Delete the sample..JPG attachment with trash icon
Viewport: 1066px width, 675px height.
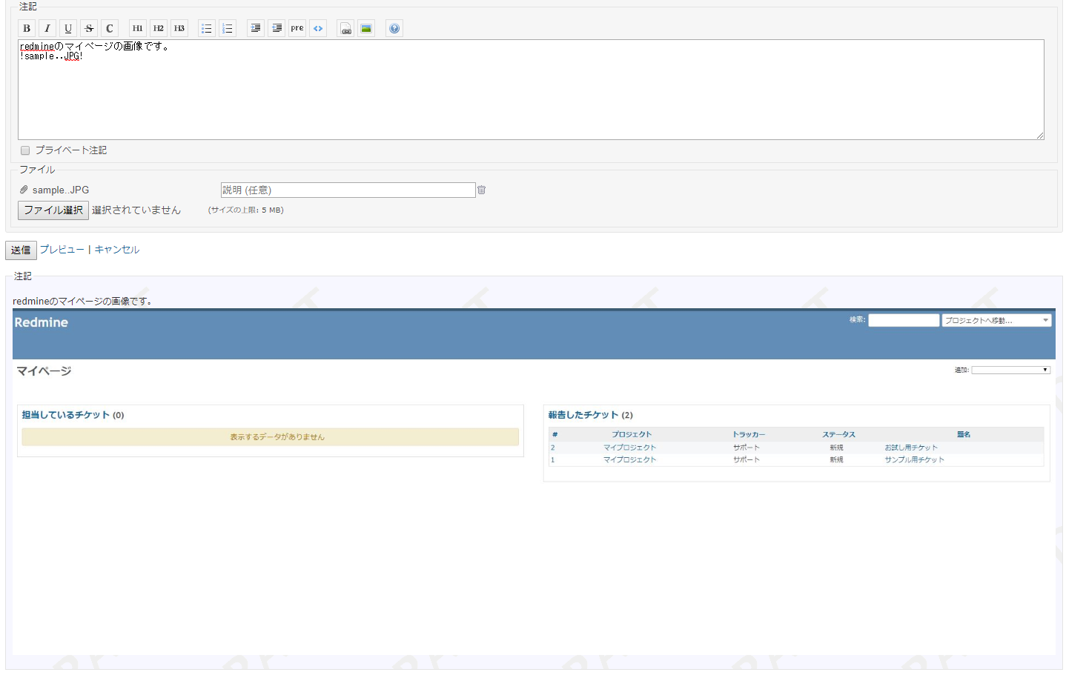[481, 190]
